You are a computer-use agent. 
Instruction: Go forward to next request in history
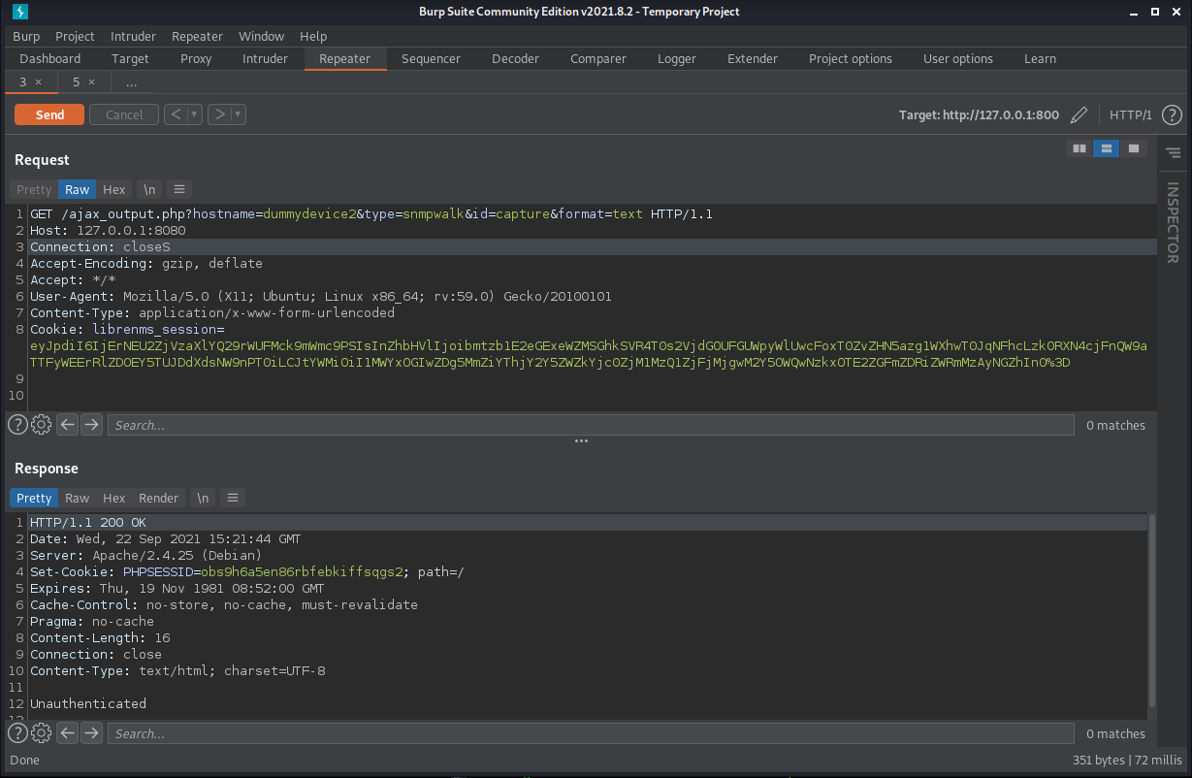tap(219, 114)
